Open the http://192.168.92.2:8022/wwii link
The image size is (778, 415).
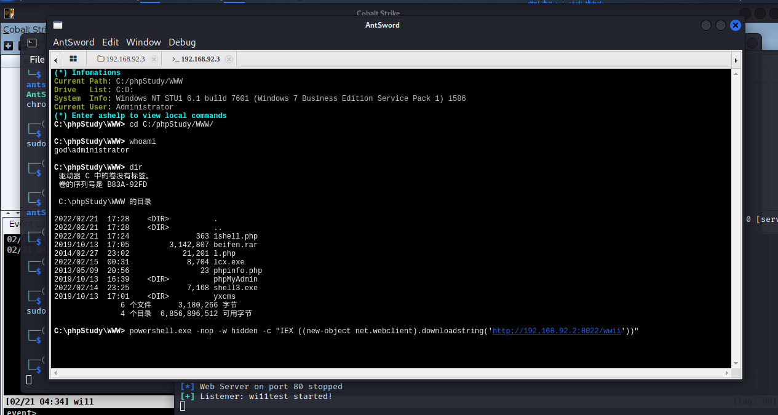[557, 331]
